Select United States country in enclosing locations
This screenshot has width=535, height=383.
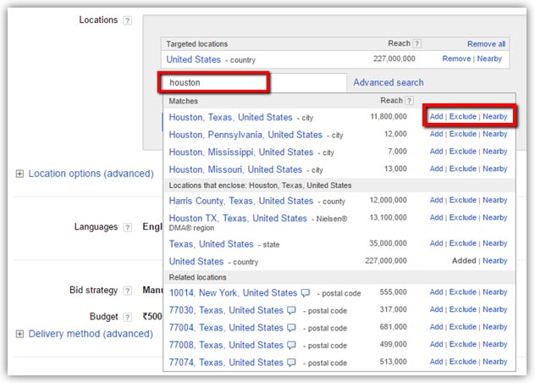(x=196, y=262)
